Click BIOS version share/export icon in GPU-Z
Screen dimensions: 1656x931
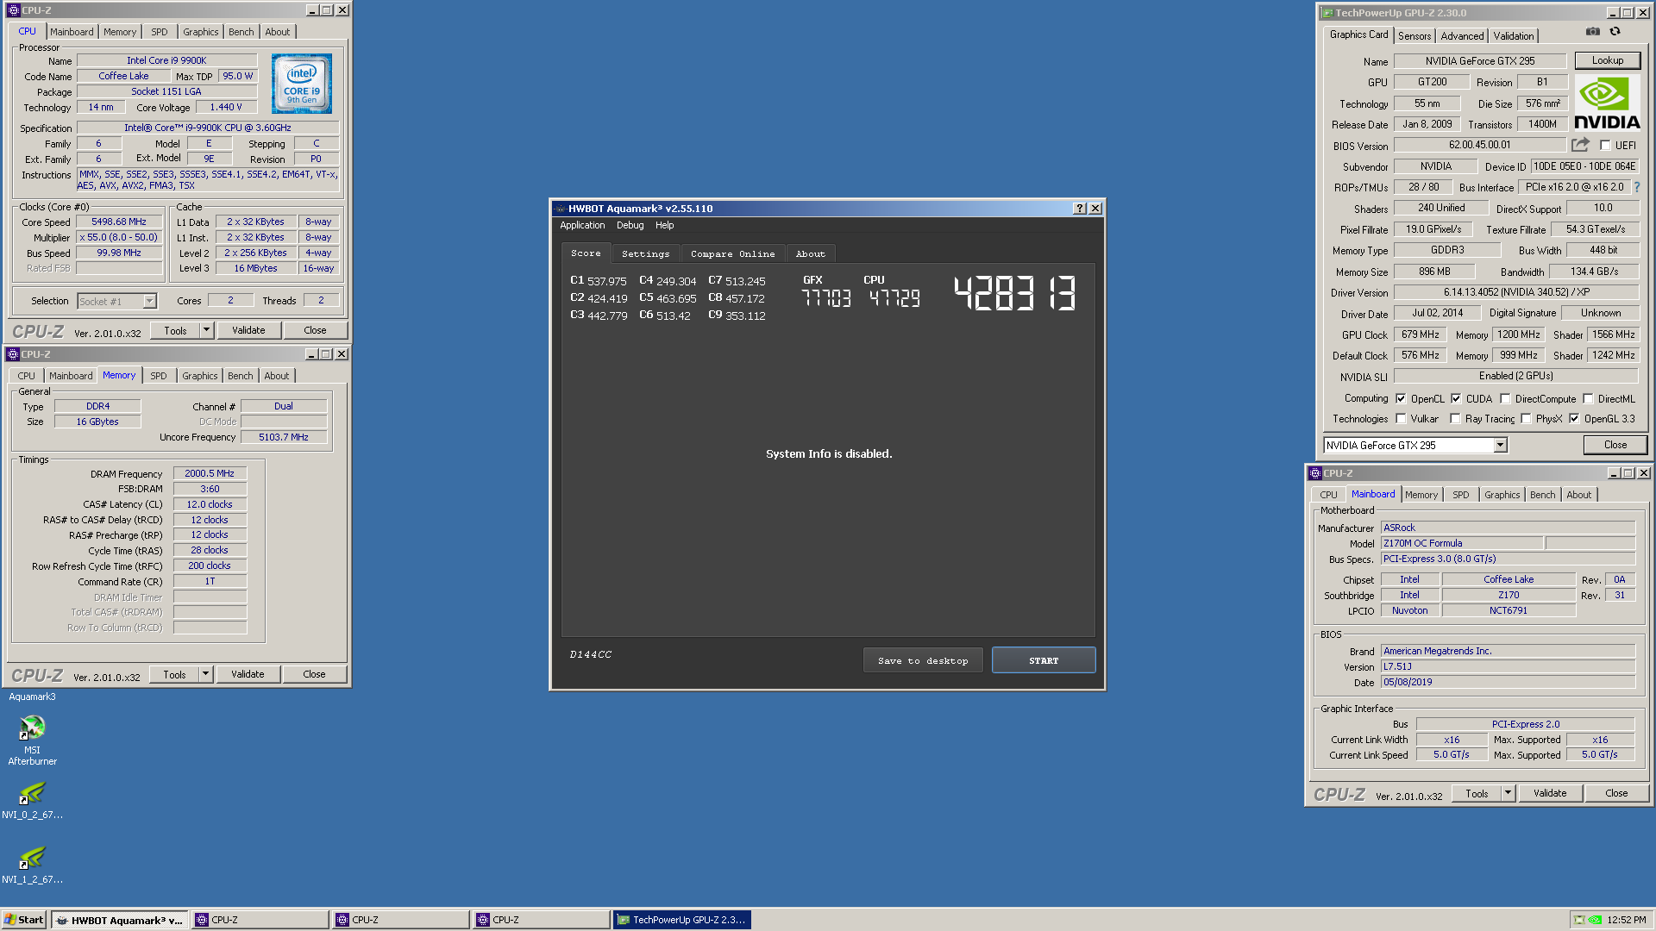click(1580, 145)
